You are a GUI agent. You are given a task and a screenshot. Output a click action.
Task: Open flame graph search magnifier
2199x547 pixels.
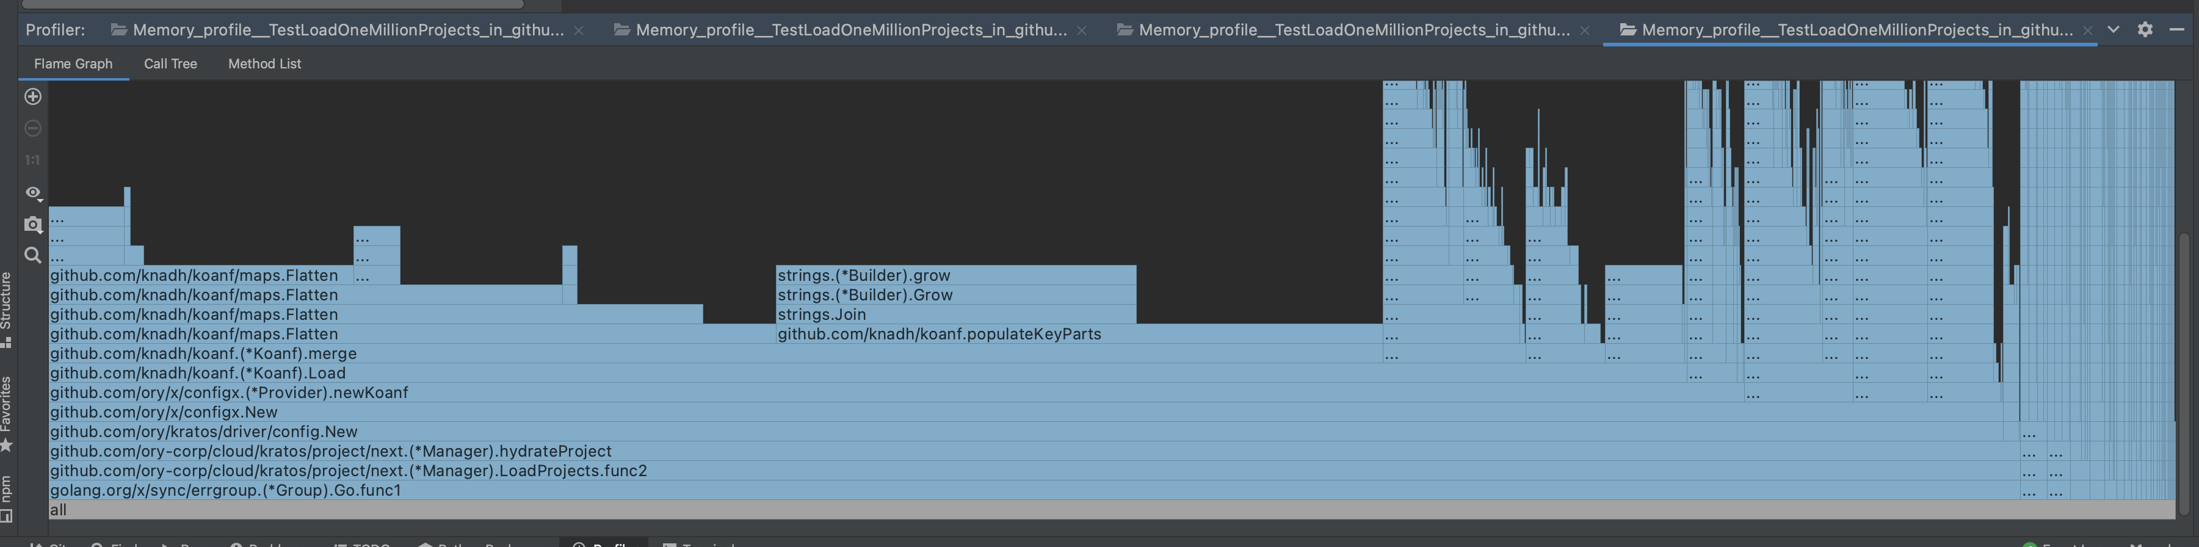(x=32, y=255)
